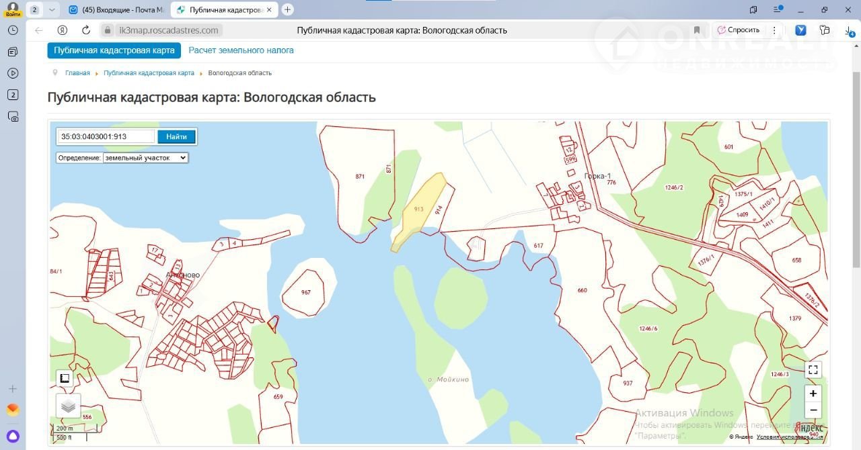Open Alice assistant in sidebar
Image resolution: width=861 pixels, height=450 pixels.
point(13,436)
